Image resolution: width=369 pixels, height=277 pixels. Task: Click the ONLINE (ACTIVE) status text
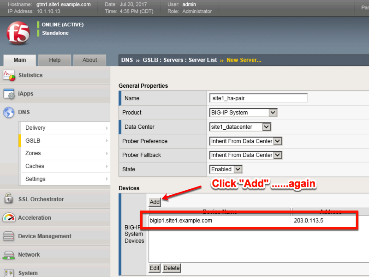(63, 24)
